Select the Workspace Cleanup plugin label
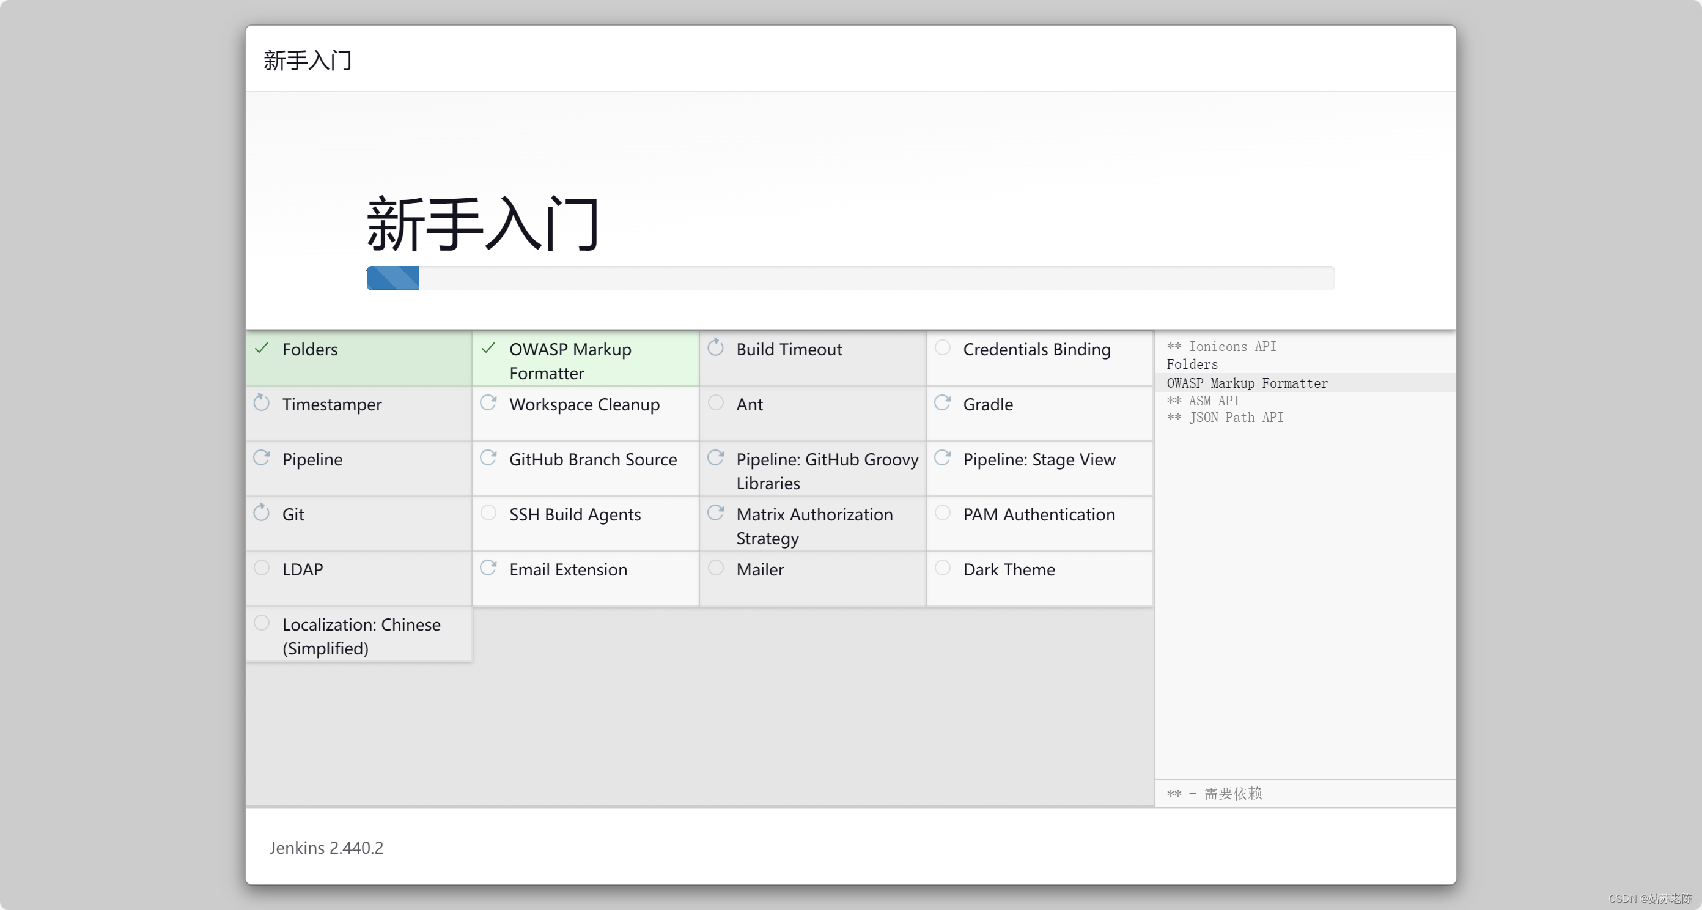Image resolution: width=1702 pixels, height=910 pixels. click(x=584, y=404)
